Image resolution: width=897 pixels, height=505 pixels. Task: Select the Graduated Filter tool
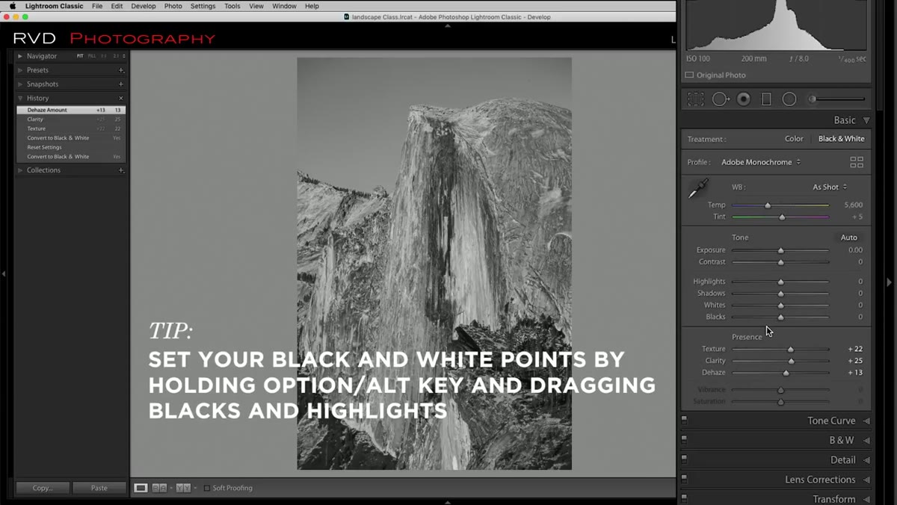click(766, 99)
